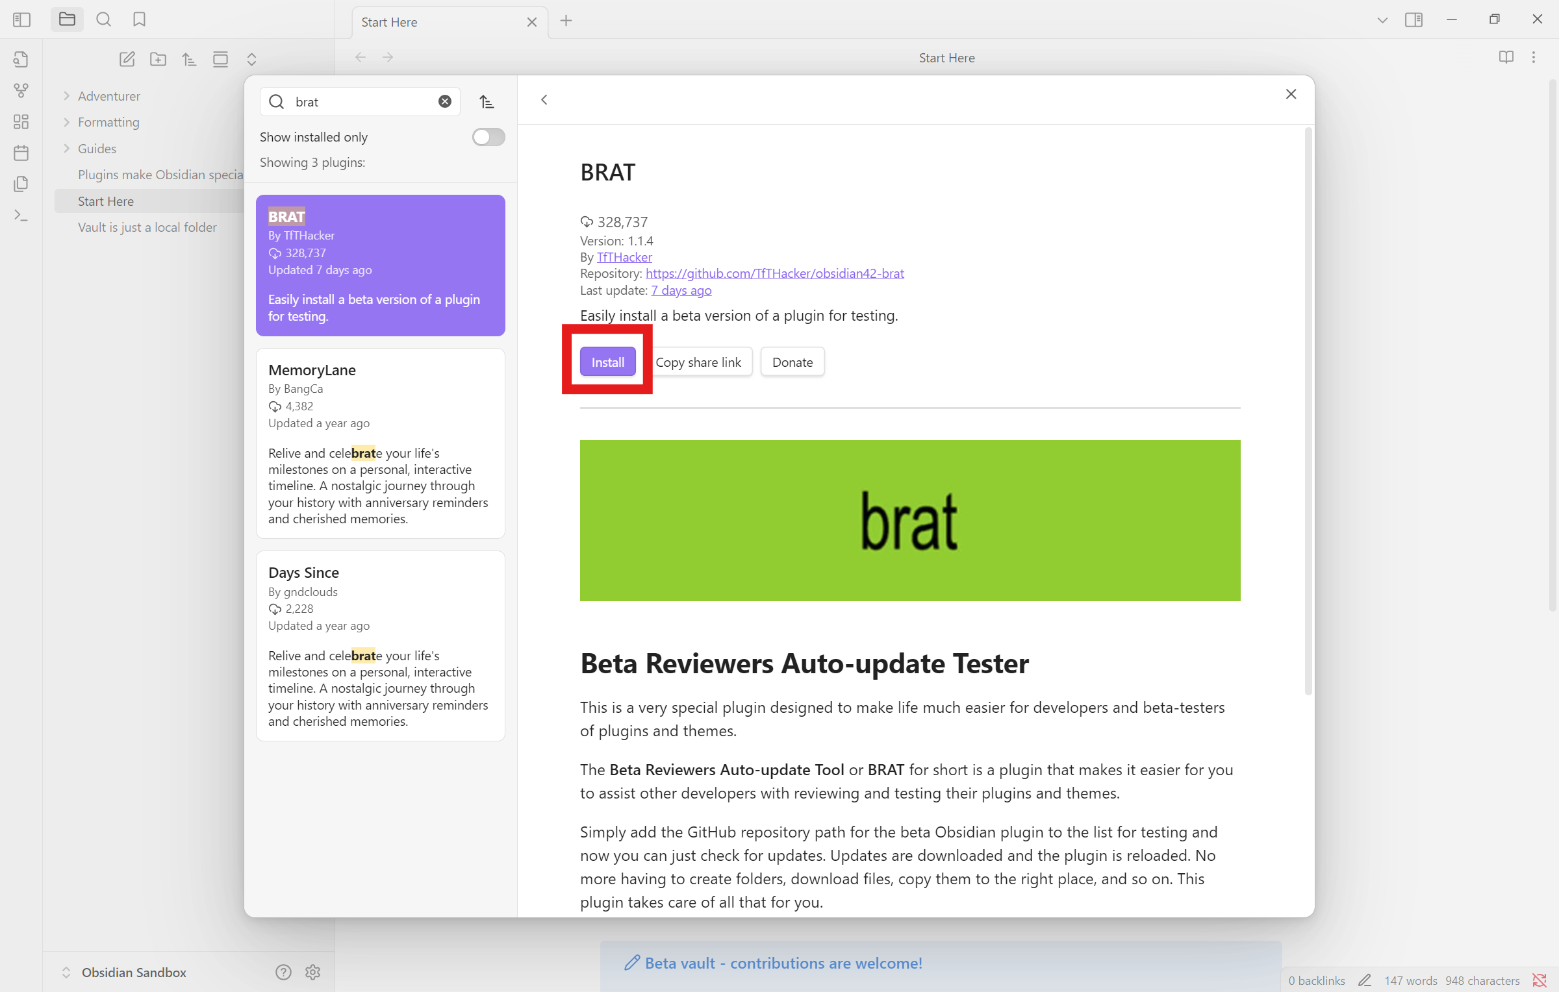Screen dimensions: 1559x992
Task: Create a new folder icon
Action: click(x=158, y=60)
